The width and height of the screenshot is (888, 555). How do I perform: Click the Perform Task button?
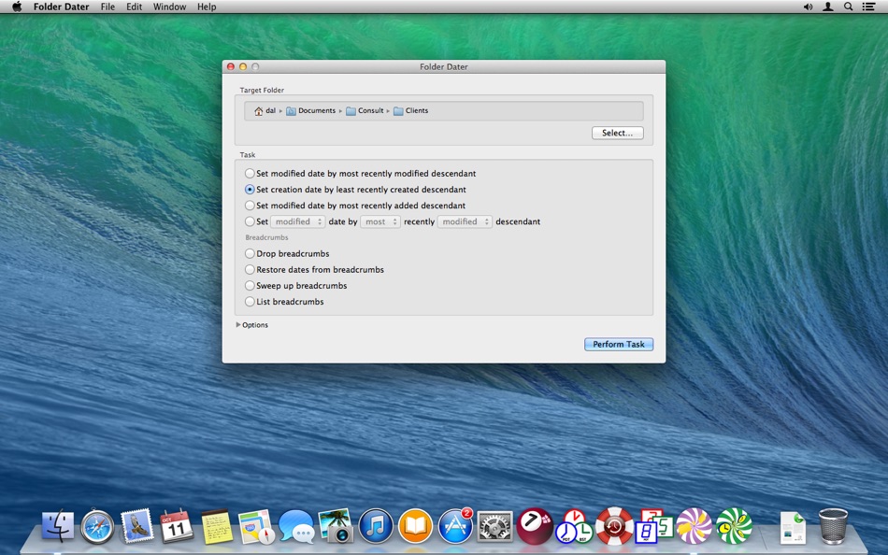tap(619, 345)
